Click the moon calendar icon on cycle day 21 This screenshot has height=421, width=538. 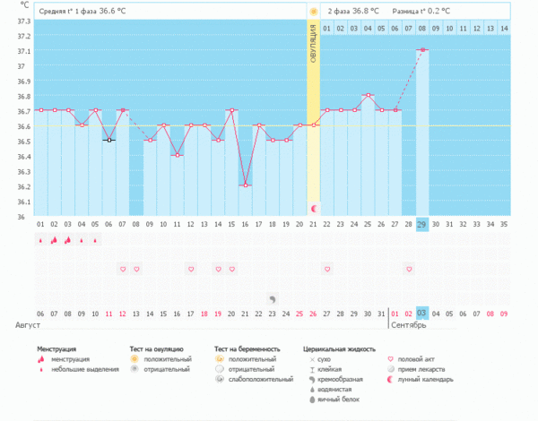(313, 208)
